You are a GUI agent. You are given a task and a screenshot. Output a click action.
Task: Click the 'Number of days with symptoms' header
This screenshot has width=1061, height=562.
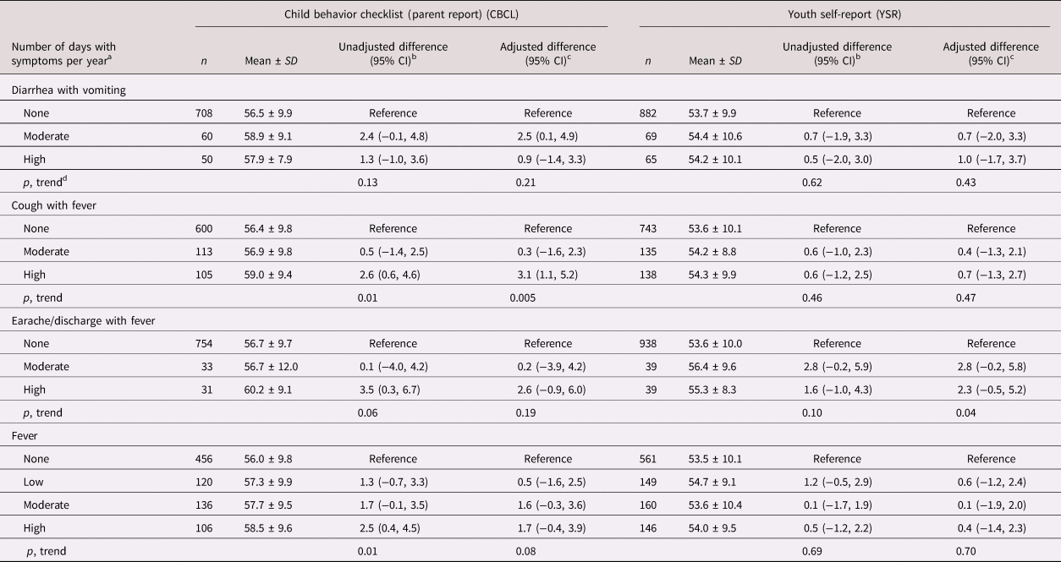pos(64,54)
